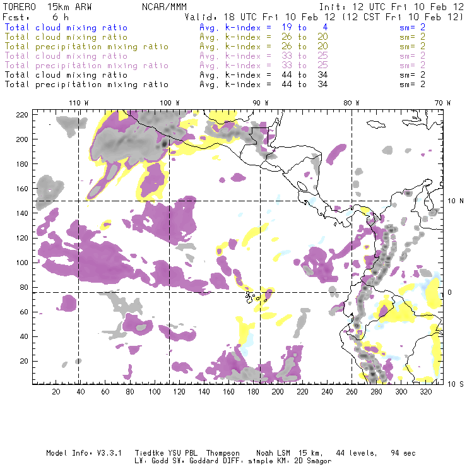This screenshot has width=467, height=467.
Task: Click the 'Fcst: 6 h' forecast hour label
Action: pos(36,17)
